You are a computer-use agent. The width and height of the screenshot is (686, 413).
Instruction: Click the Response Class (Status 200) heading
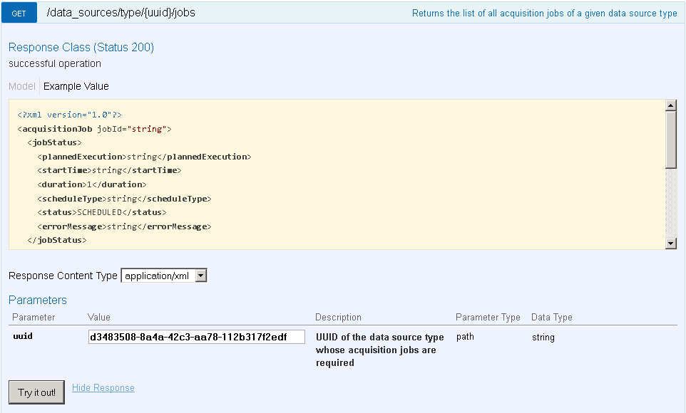point(81,48)
